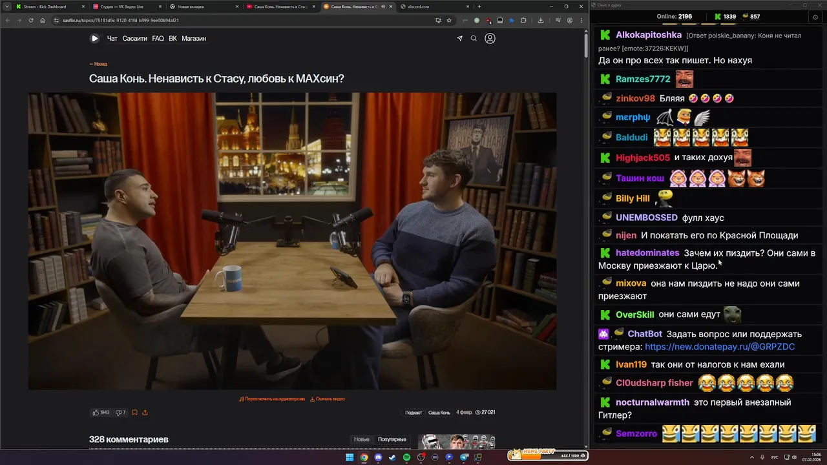Go back via the Назад link
827x465 pixels.
[98, 64]
